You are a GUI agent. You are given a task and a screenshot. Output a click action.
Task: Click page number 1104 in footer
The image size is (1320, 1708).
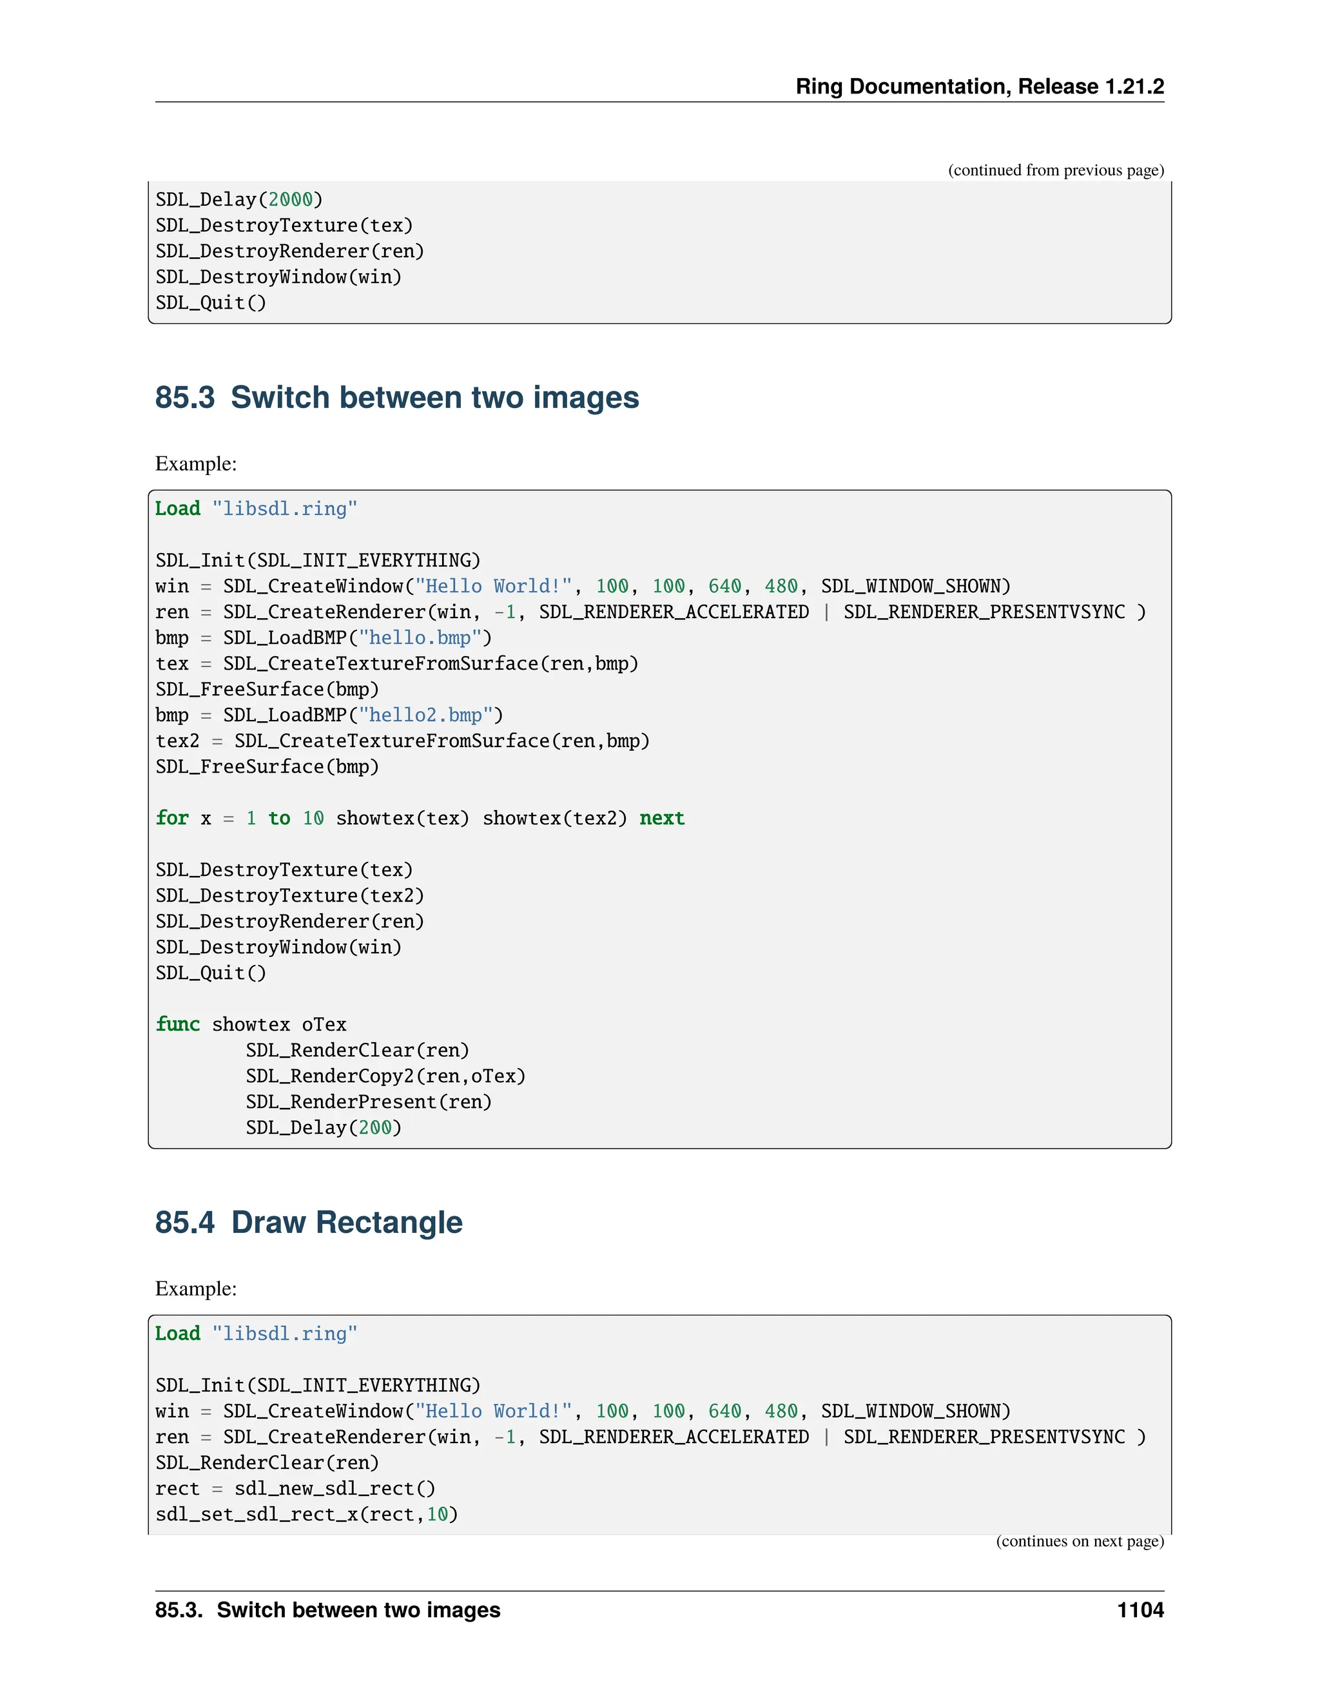(1140, 1610)
